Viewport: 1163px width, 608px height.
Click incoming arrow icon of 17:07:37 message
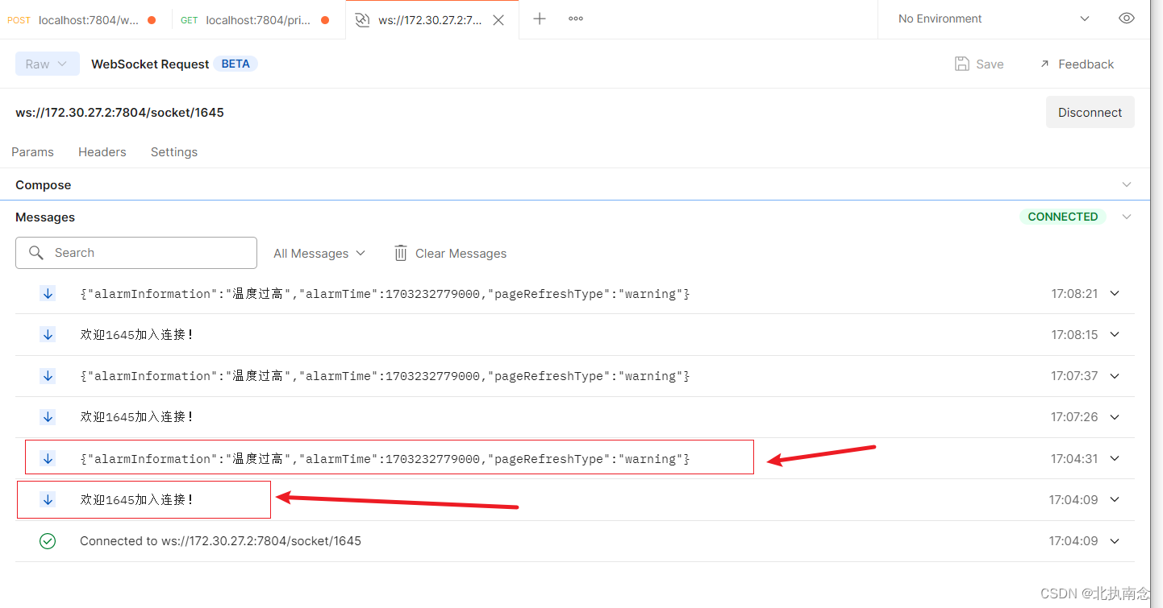[x=48, y=376]
